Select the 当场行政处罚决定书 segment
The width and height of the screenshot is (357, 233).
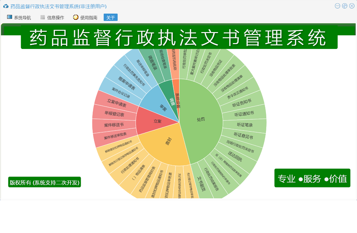(240, 146)
